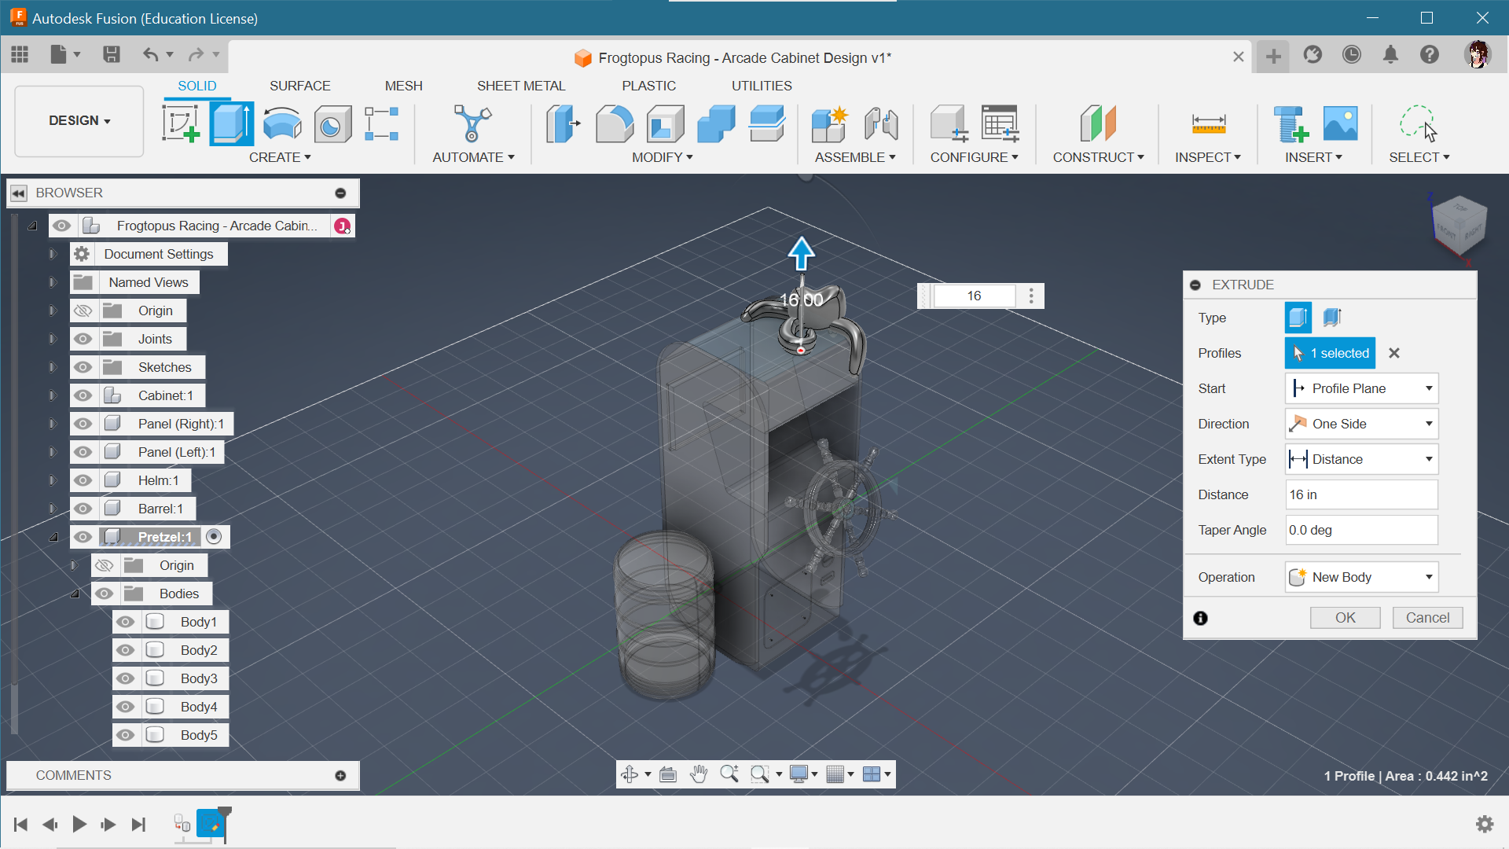Select the Fillet tool
This screenshot has height=849, width=1509.
point(614,124)
